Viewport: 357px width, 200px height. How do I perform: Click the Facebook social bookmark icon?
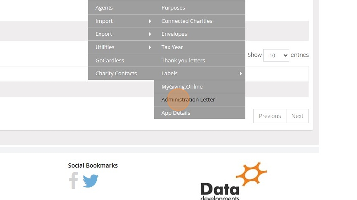coord(73,180)
